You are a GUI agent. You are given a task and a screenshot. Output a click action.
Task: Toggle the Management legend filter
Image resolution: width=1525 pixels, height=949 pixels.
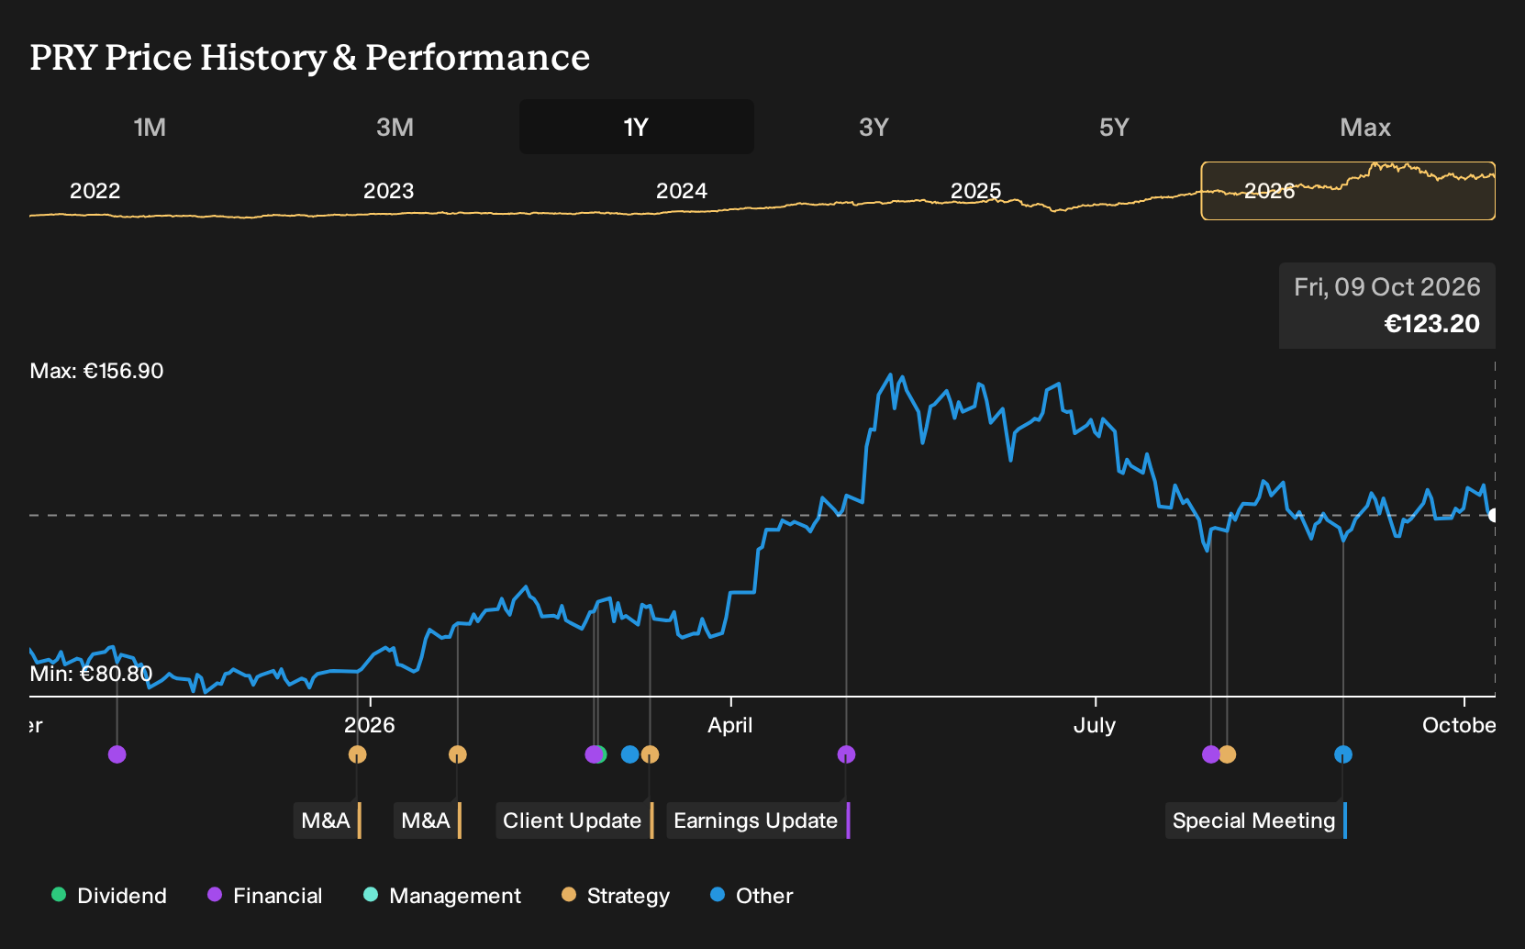pyautogui.click(x=441, y=895)
